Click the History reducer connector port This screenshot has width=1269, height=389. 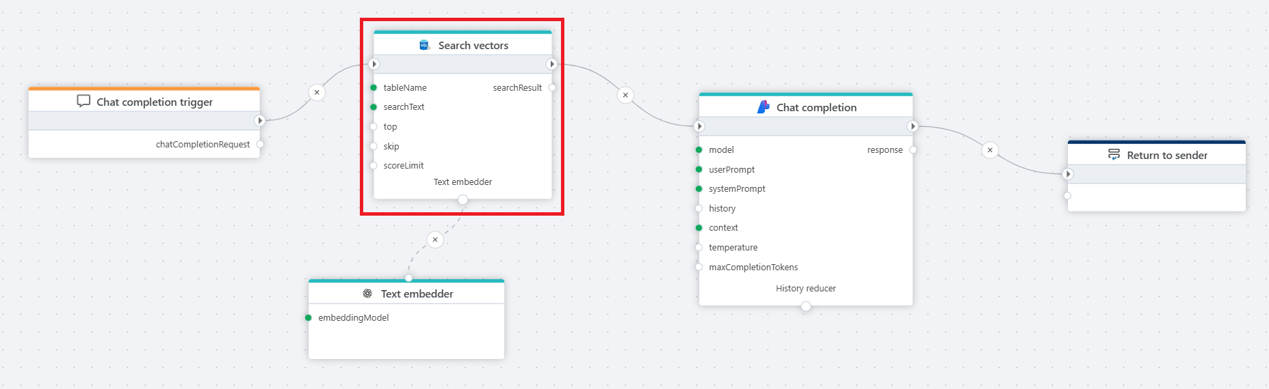pyautogui.click(x=806, y=306)
